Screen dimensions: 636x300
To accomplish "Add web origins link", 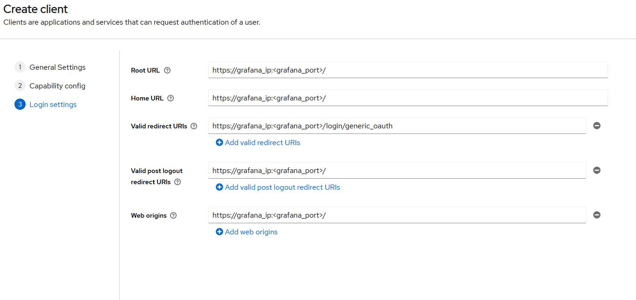I will coord(251,232).
